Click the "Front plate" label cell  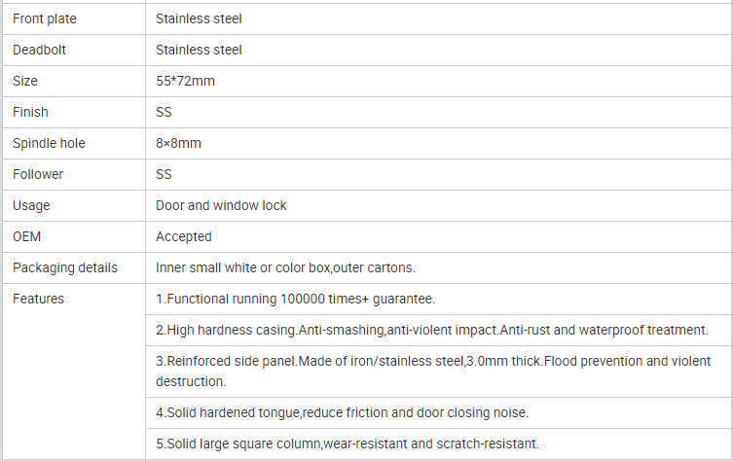(x=45, y=18)
